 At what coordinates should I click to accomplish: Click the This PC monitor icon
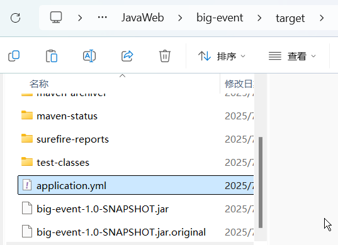click(x=56, y=17)
